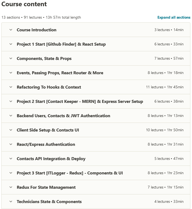Click '5 lectures • 47min' on Contacts API row

click(169, 159)
